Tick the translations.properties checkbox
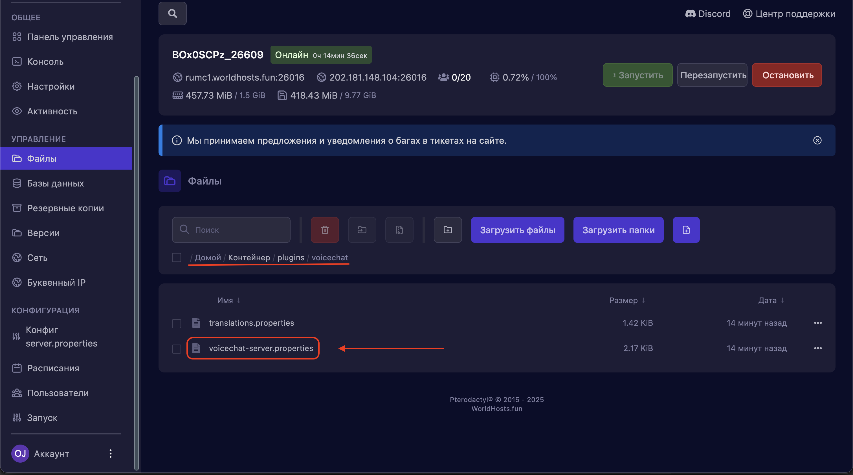Image resolution: width=853 pixels, height=475 pixels. [177, 323]
